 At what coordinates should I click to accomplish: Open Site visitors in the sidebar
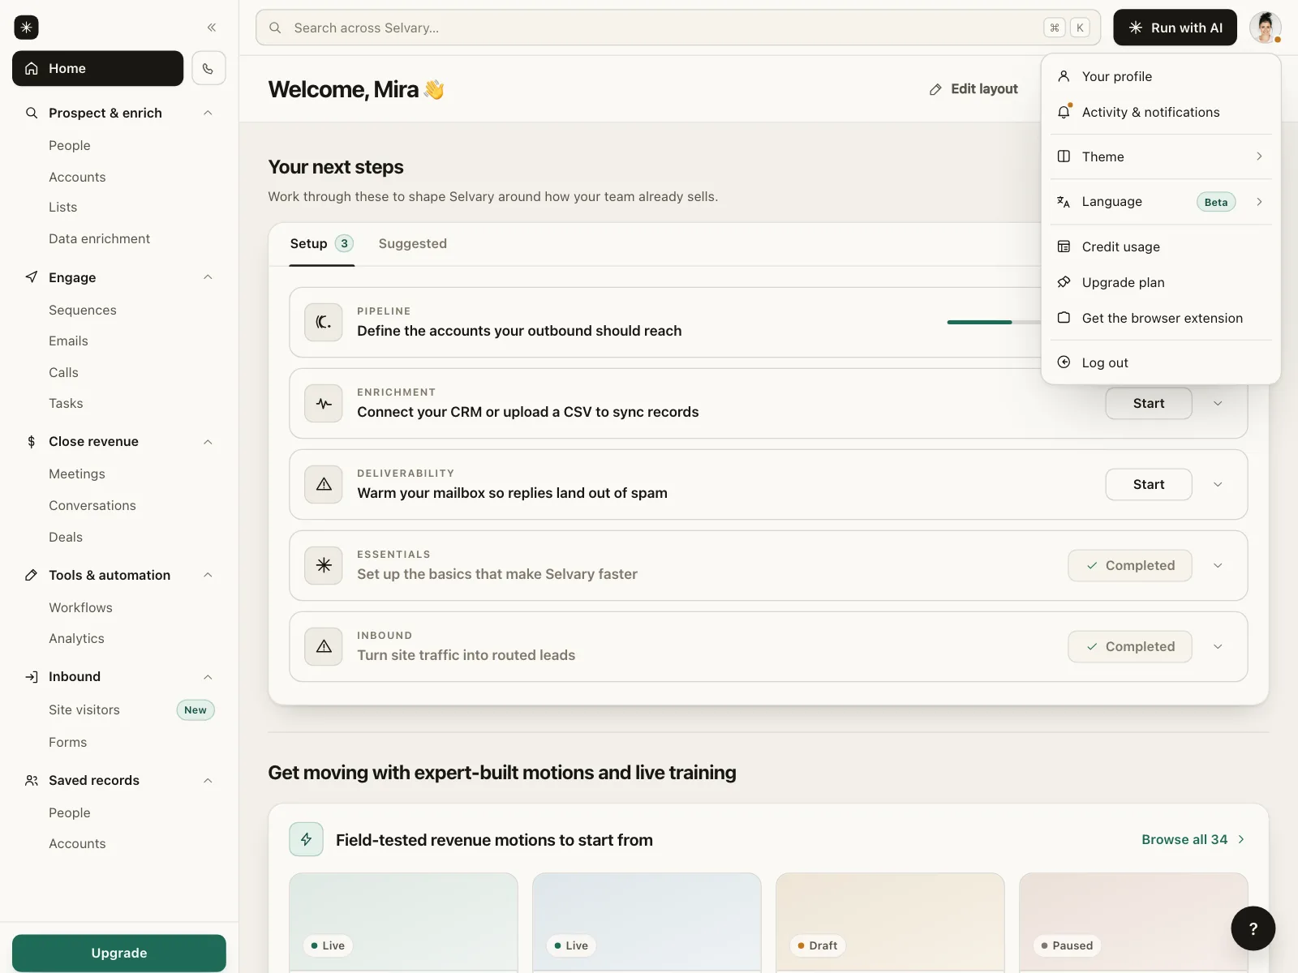click(x=84, y=709)
